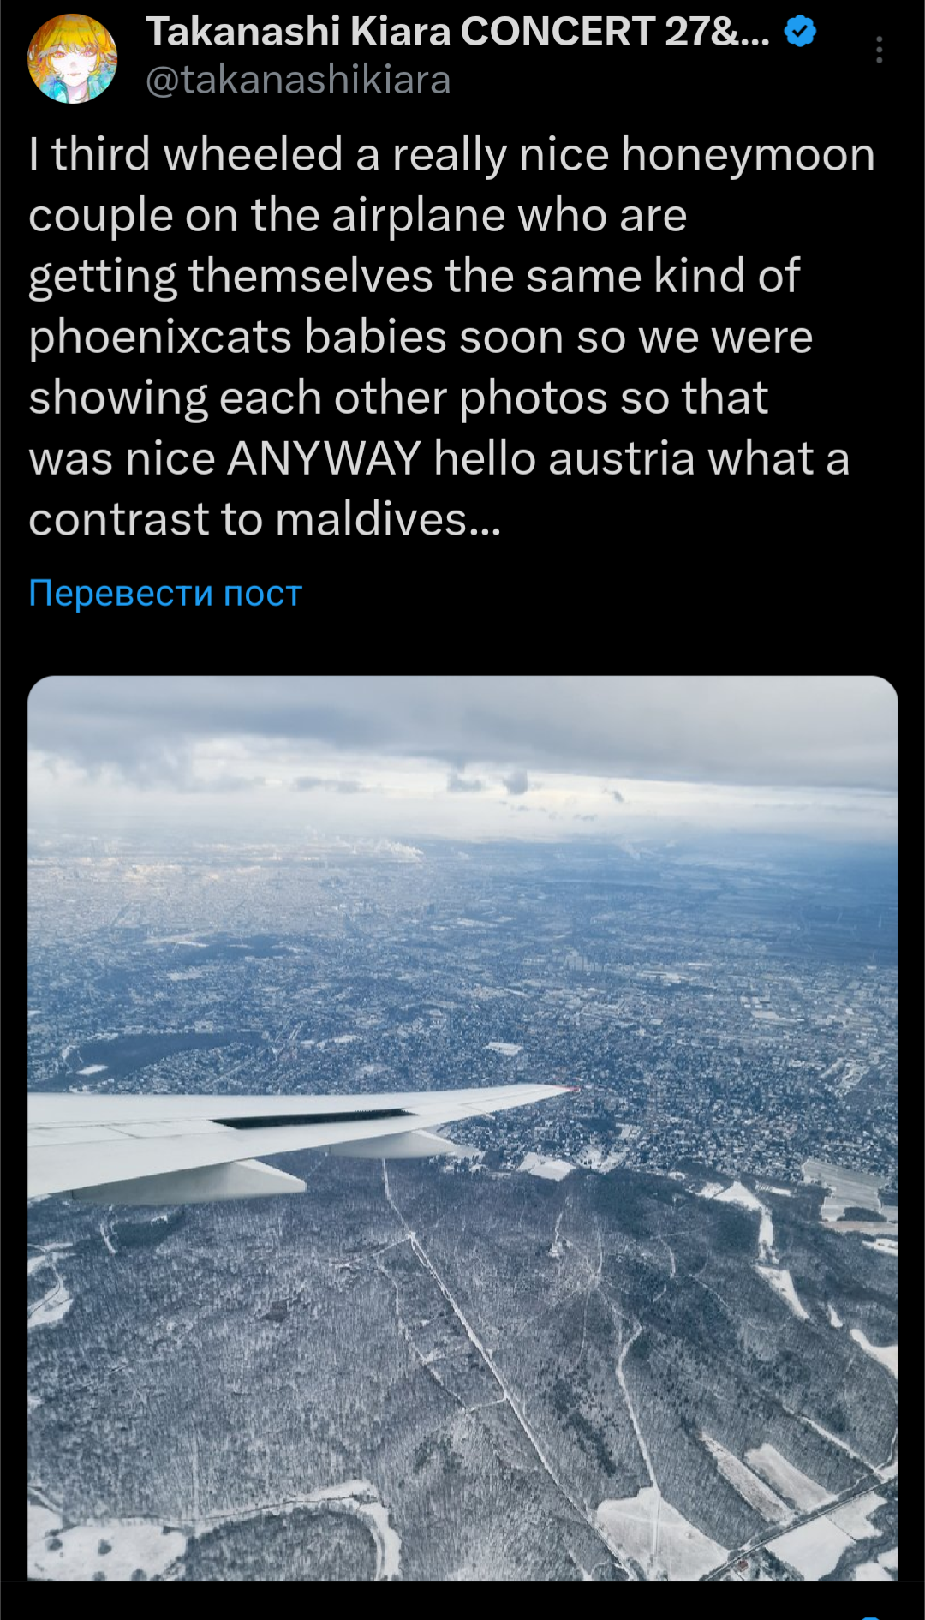925x1620 pixels.
Task: Click the truncated 'CONCERT 27&...' name text
Action: [615, 32]
